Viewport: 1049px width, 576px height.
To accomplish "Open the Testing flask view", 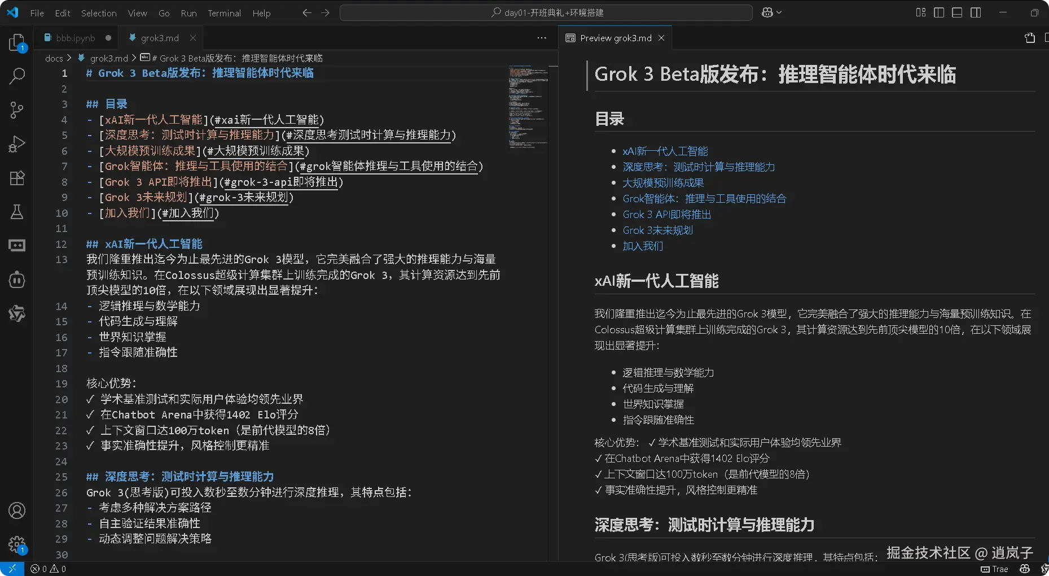I will pos(17,212).
